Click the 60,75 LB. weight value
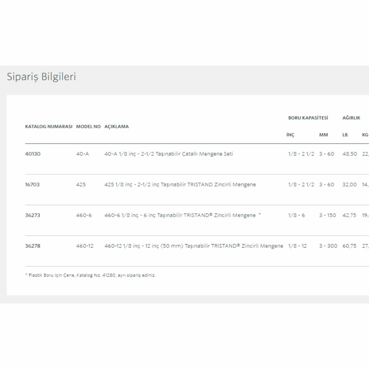This screenshot has width=369, height=369. 349,246
